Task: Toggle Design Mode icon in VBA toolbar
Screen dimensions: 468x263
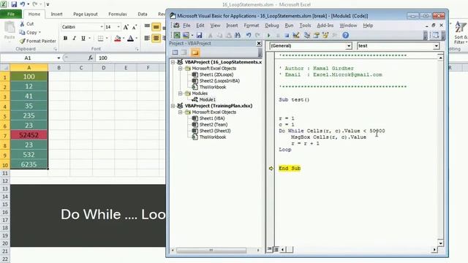Action: tap(296, 35)
